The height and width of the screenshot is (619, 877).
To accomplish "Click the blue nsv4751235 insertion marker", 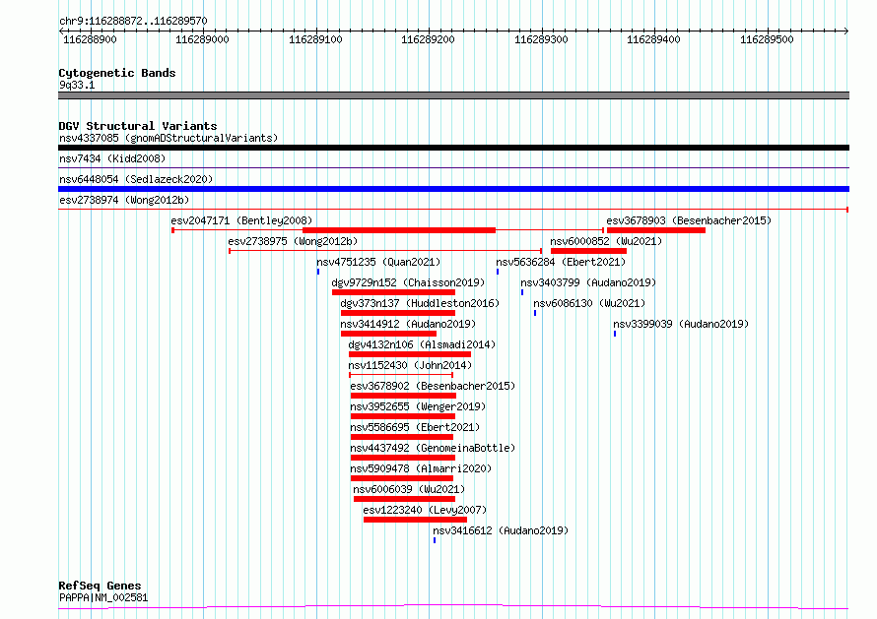I will pos(318,272).
